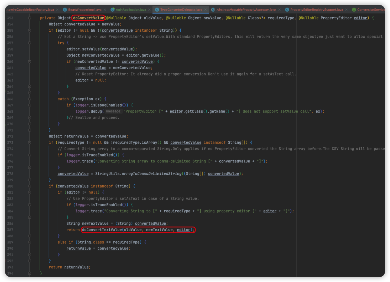Screen dimensions: 390x282
Task: Open the AbstractNestablePropertyAccessor.java tab
Action: tap(246, 10)
